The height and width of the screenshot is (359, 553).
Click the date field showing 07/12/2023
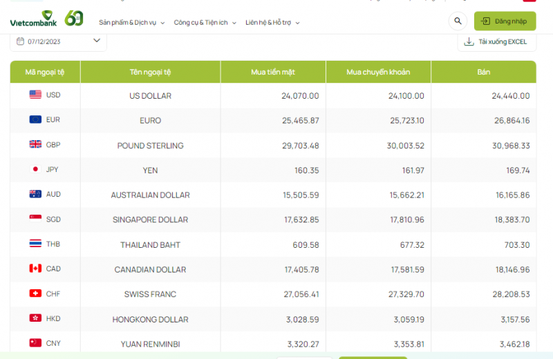(x=59, y=42)
